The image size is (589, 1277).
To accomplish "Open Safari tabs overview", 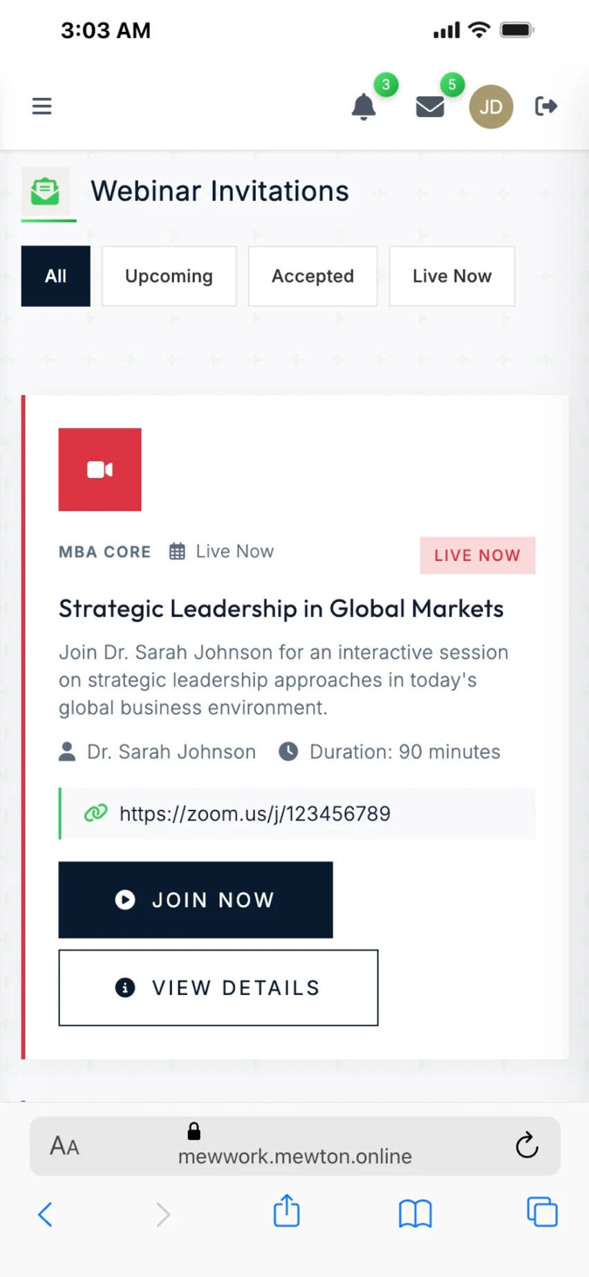I will pos(542,1212).
